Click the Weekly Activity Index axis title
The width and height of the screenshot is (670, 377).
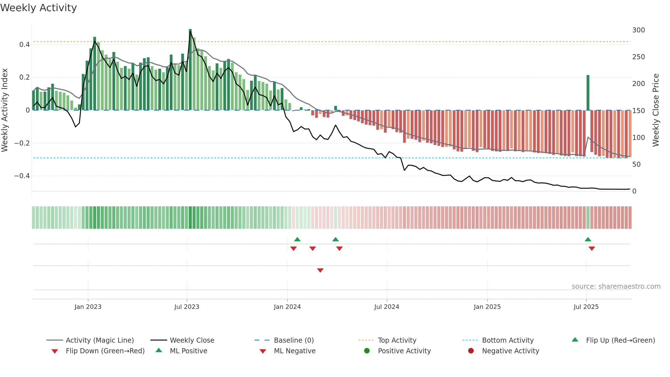point(5,110)
